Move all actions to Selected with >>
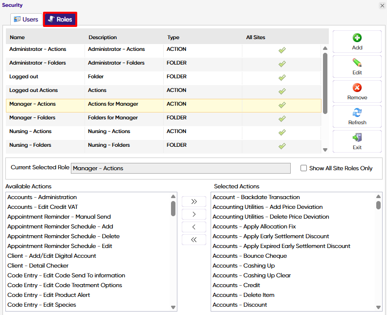 194,202
